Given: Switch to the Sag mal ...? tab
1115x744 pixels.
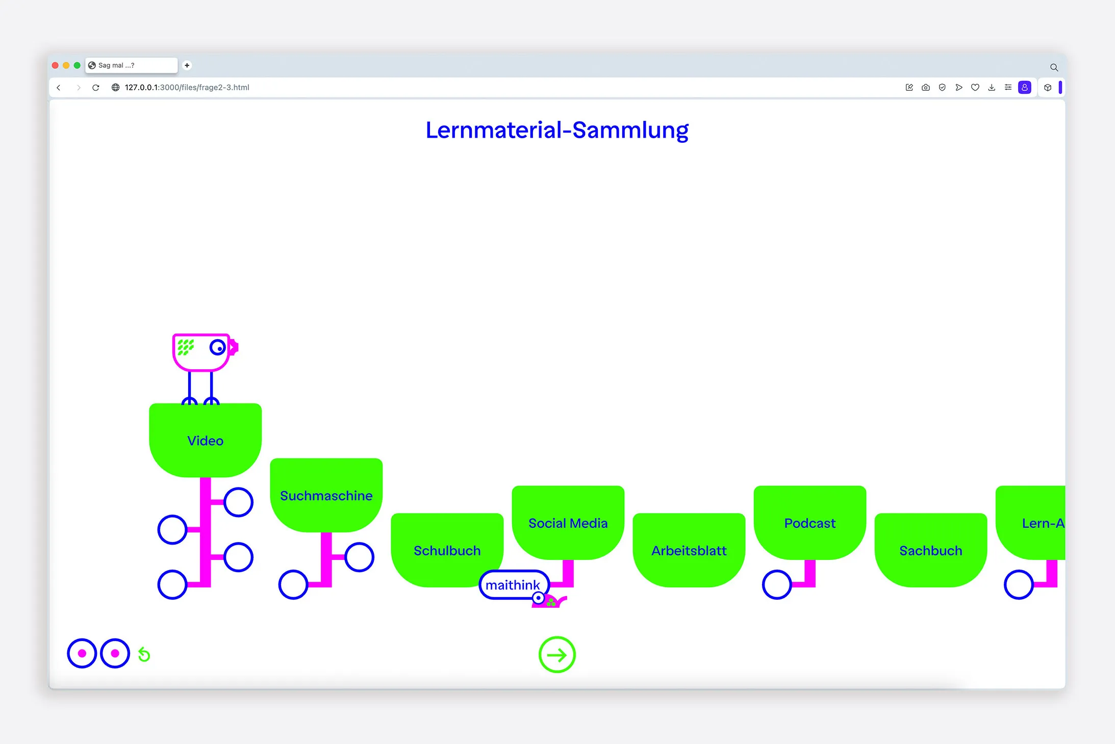Looking at the screenshot, I should click(132, 65).
